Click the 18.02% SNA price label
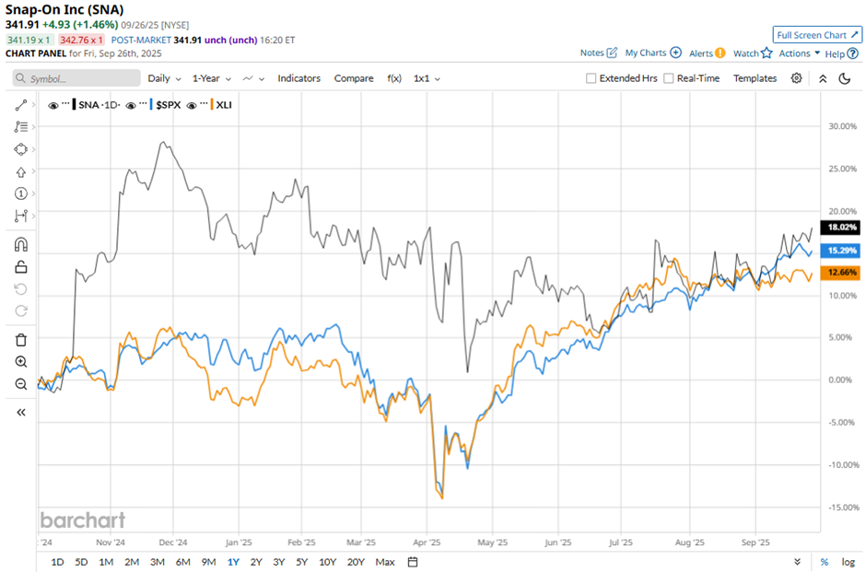 (x=840, y=227)
